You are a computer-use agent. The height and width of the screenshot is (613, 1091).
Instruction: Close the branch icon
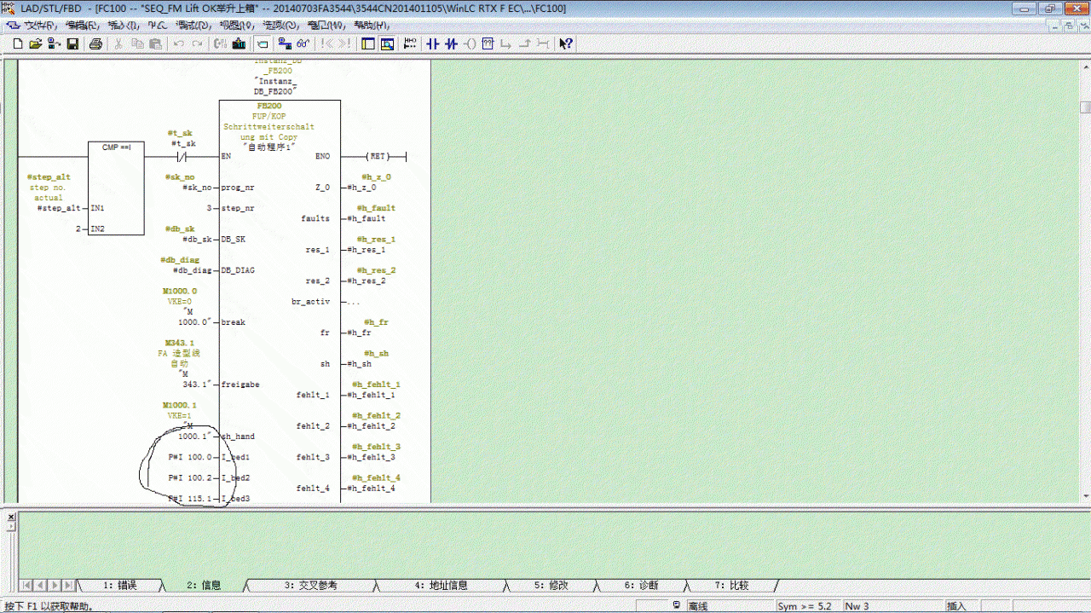tap(525, 43)
